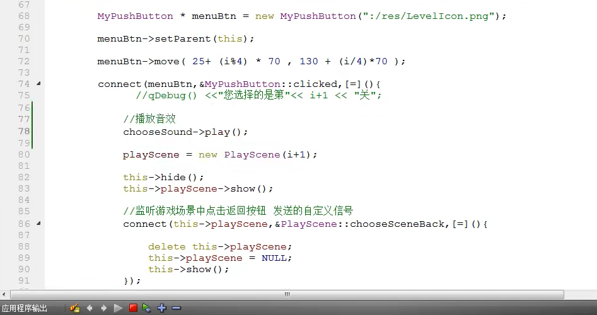Clear the application output pane
The image size is (597, 315).
click(x=74, y=308)
